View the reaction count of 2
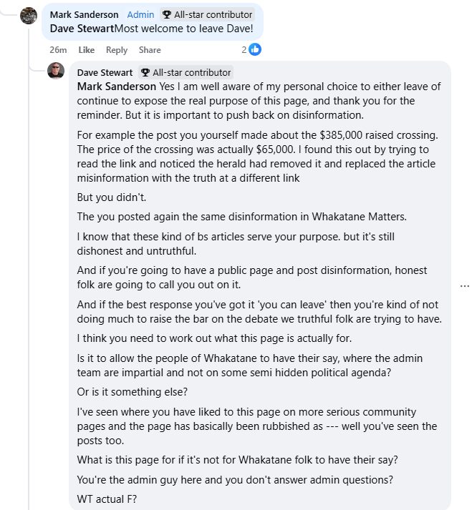 tap(244, 50)
